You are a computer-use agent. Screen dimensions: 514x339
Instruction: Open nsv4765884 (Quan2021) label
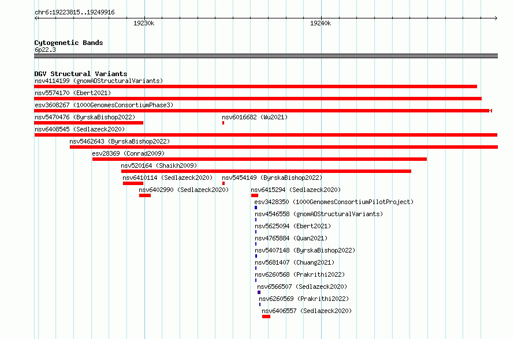click(291, 238)
